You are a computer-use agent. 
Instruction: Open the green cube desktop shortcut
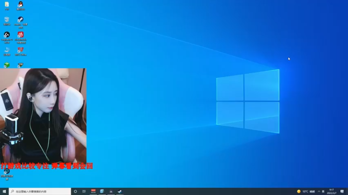coord(7,65)
